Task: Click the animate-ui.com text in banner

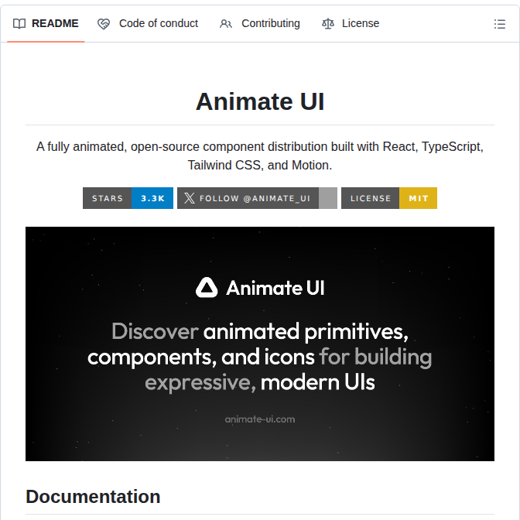Action: pos(260,419)
